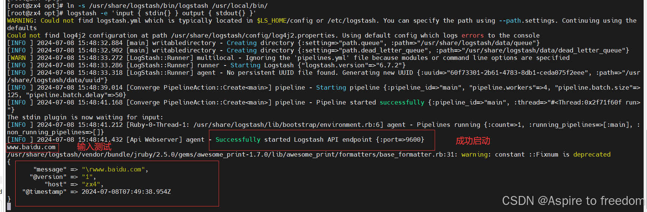
Task: Click the '"@version"' key
Action: click(48, 177)
